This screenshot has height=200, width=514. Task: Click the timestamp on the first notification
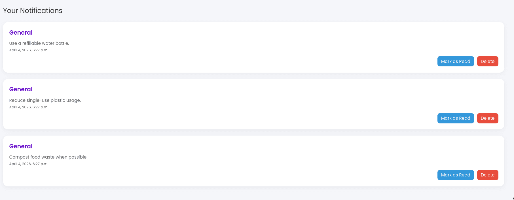(29, 50)
